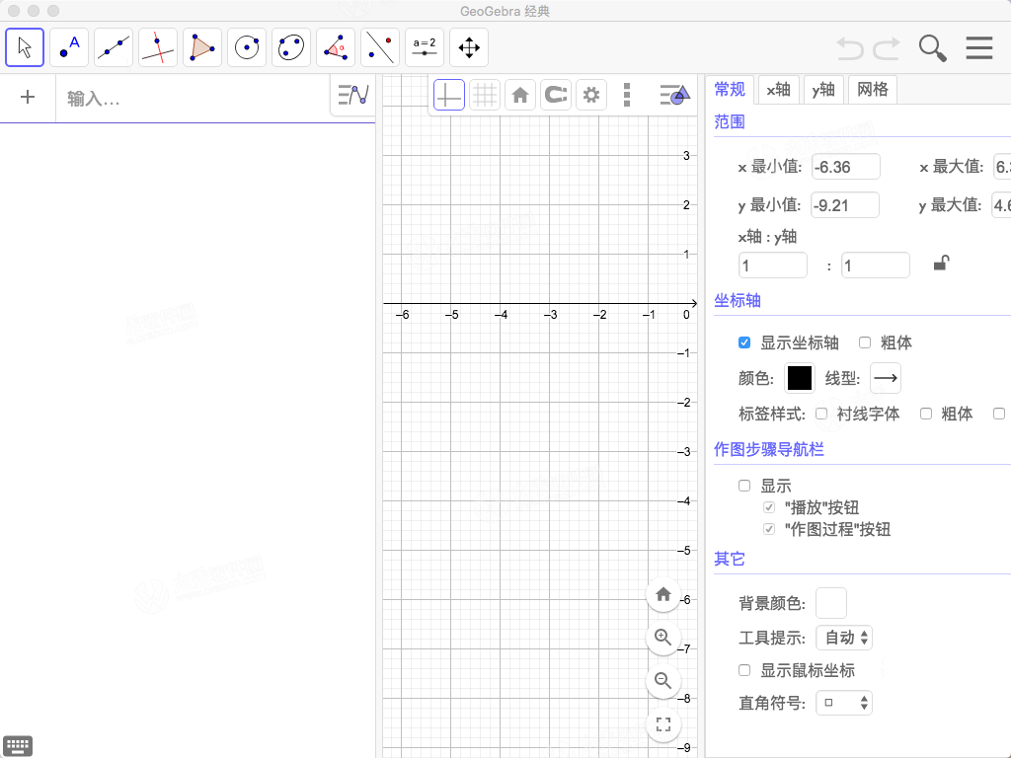This screenshot has height=758, width=1011.
Task: Toggle "作图过程"按钮 checkbox
Action: [769, 529]
